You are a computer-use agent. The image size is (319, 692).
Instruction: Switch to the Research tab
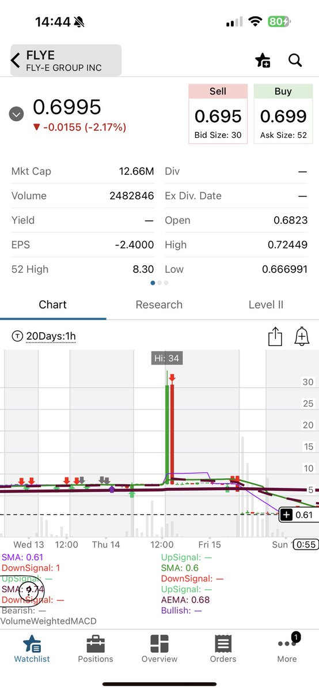point(159,304)
